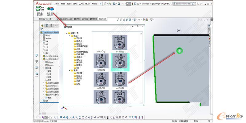
Task: Click the Home icon in the right task pane
Action: click(x=209, y=26)
